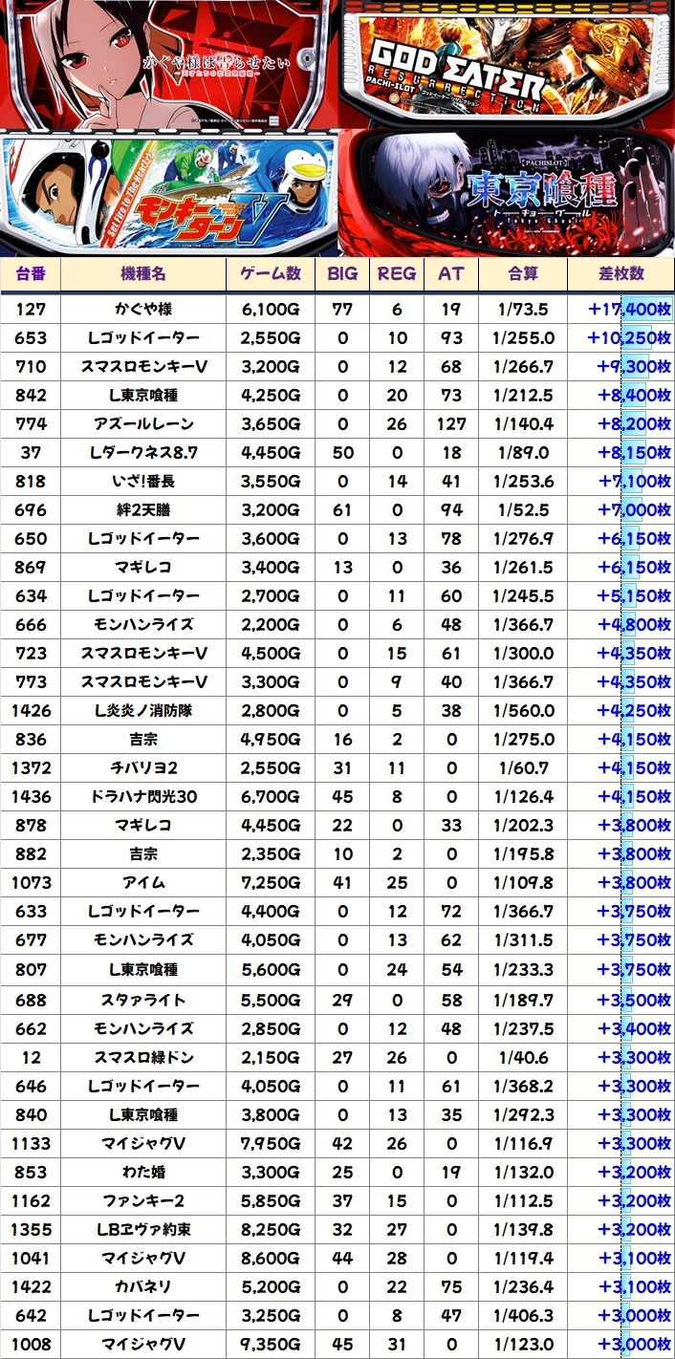
Task: Click the 1/560.0 combined probability cell
Action: 523,711
